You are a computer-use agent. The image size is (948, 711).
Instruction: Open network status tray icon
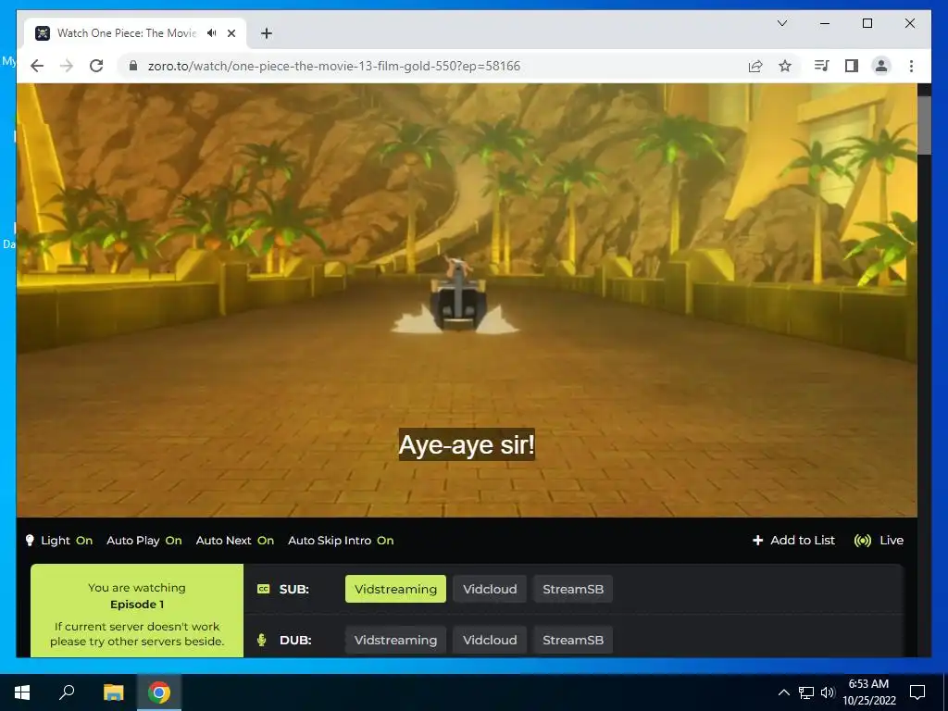click(x=806, y=692)
